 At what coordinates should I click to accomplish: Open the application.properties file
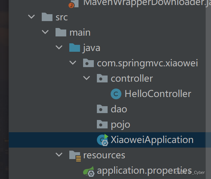pos(144,171)
